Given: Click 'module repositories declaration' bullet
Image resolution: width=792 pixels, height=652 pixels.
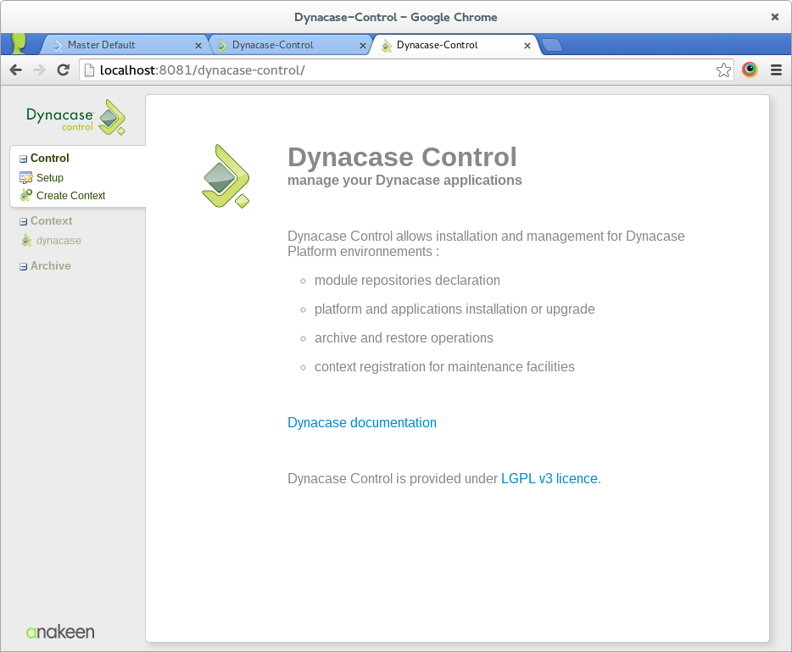Looking at the screenshot, I should [407, 281].
